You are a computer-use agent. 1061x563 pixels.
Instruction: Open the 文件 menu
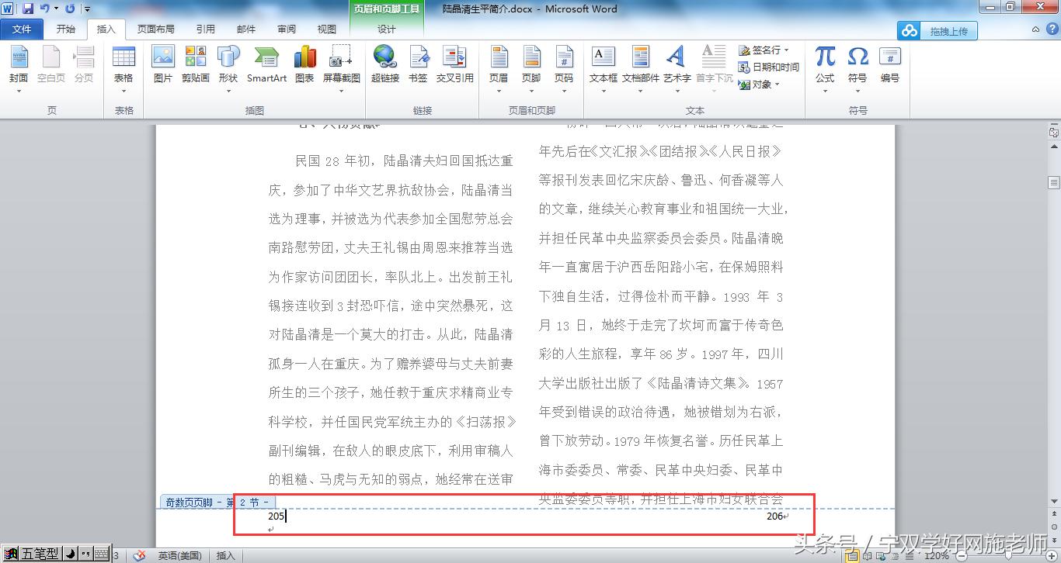coord(23,29)
